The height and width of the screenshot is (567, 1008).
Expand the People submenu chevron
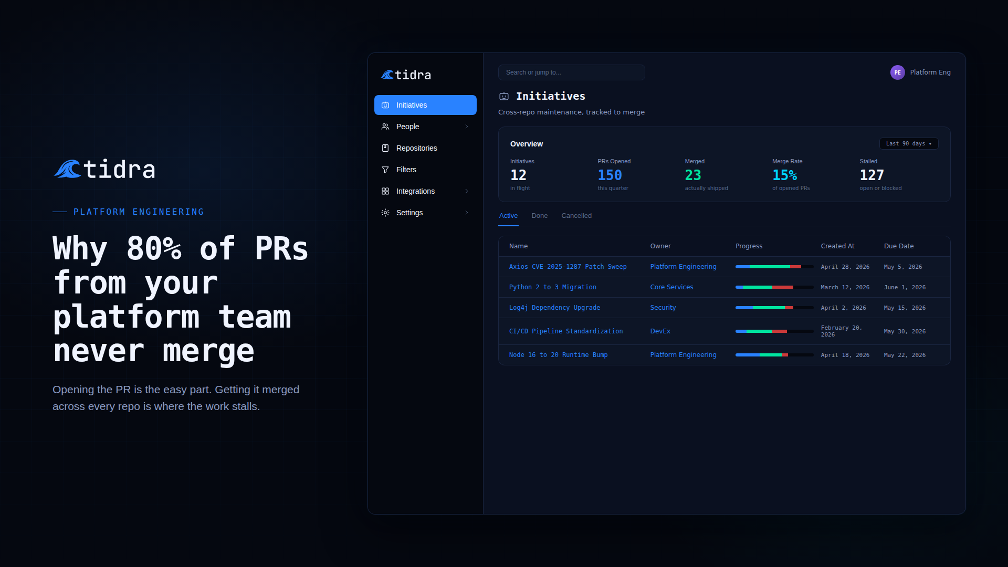pos(466,127)
